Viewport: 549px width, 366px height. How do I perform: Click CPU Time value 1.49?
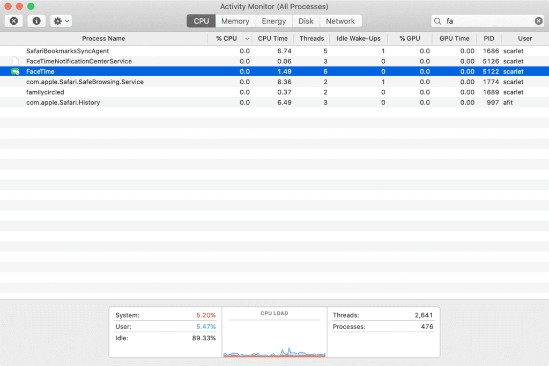(x=284, y=71)
